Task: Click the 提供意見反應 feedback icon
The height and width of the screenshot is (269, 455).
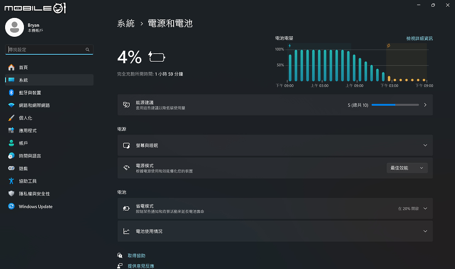Action: [120, 265]
